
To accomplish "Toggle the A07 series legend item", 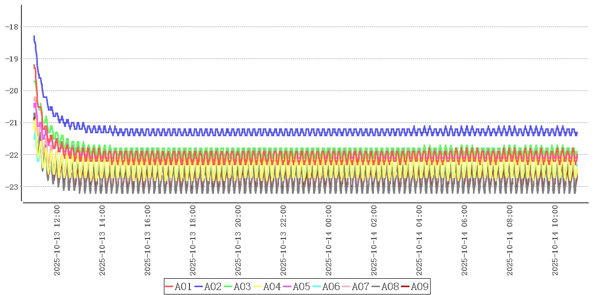I will click(x=355, y=287).
